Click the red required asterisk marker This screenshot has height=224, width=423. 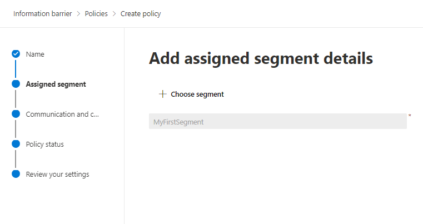point(410,116)
